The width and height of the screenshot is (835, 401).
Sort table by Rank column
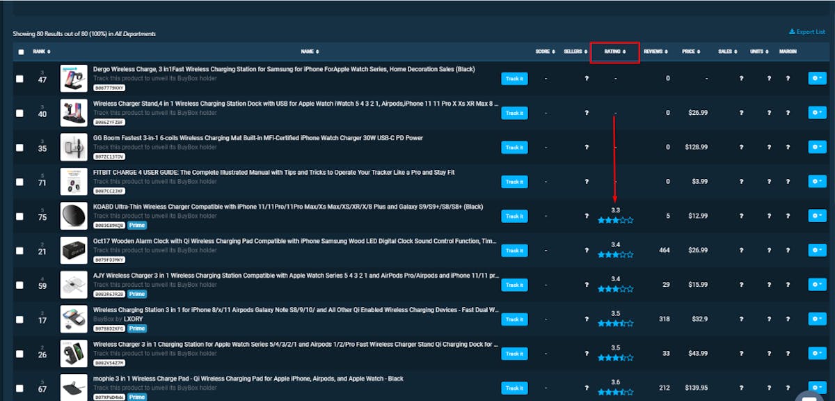41,52
